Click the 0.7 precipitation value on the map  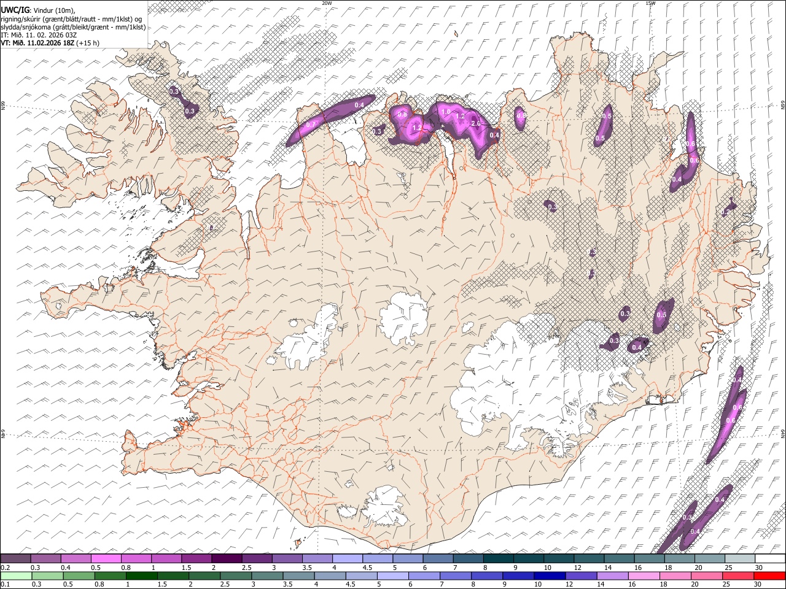pos(311,125)
